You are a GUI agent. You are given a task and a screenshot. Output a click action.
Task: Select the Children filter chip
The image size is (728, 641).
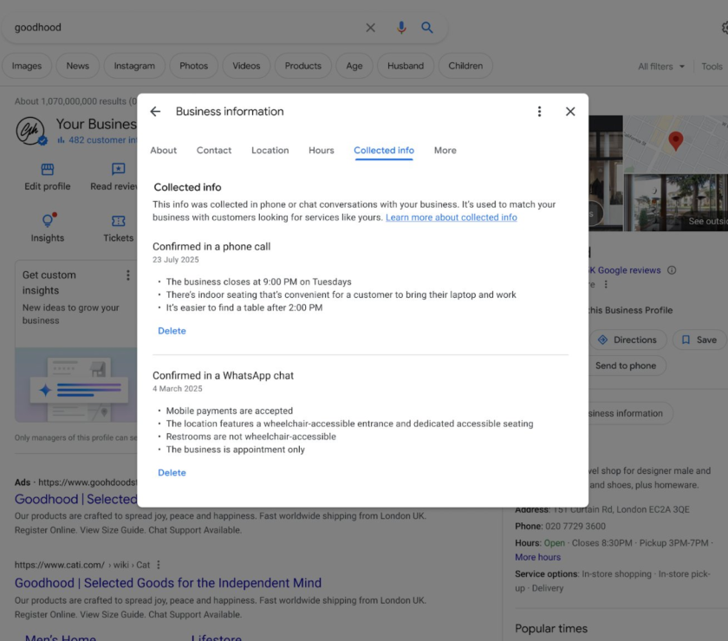coord(465,66)
